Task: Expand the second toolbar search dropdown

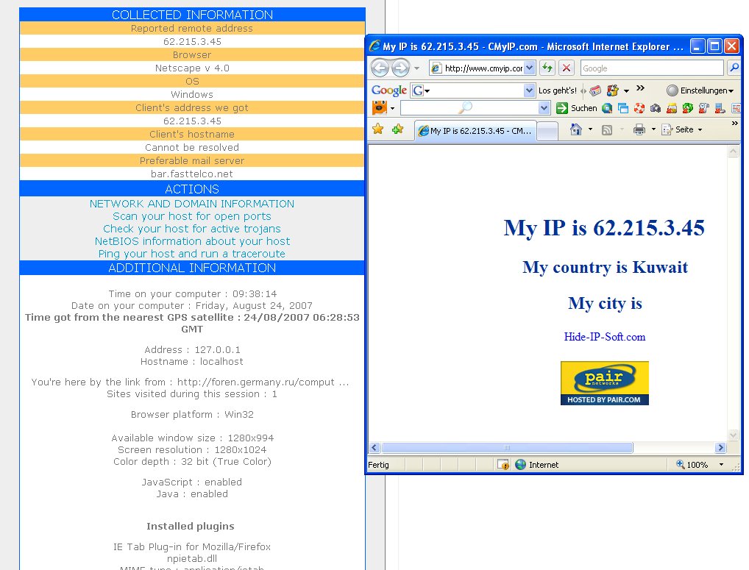Action: coord(544,108)
